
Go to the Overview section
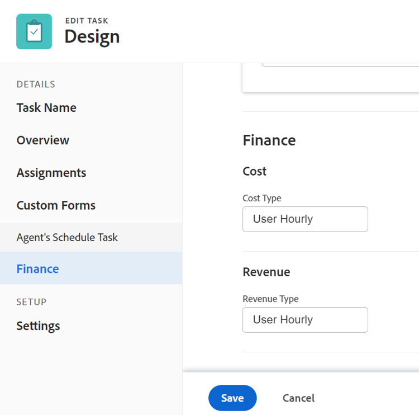click(43, 140)
